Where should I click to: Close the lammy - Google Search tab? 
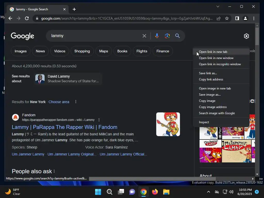64,9
